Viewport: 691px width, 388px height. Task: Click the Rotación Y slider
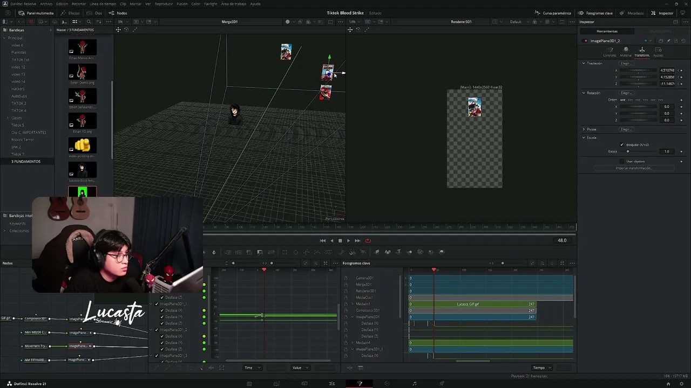(638, 113)
